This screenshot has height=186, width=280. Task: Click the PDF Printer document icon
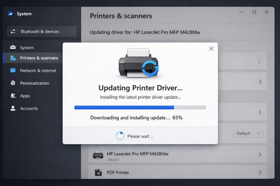pos(98,172)
